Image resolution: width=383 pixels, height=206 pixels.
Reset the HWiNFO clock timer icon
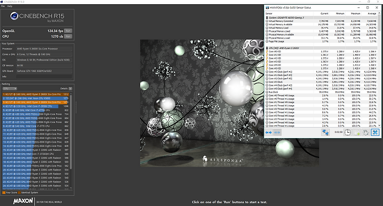[x=347, y=132]
